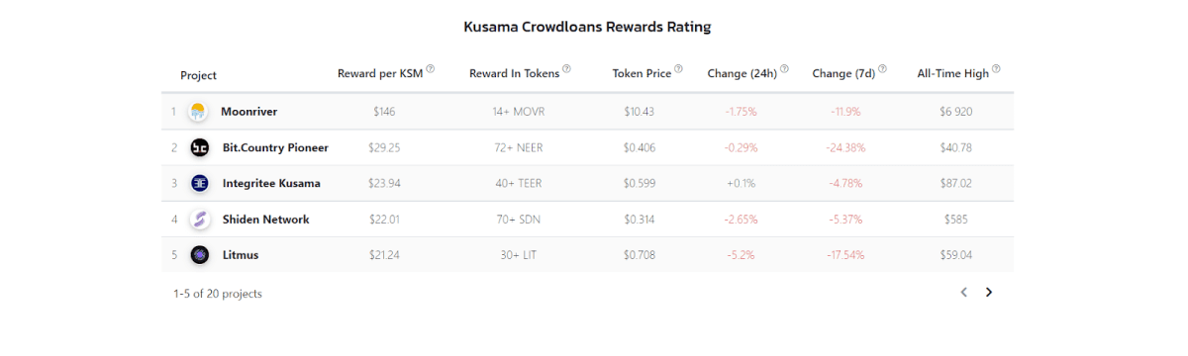The width and height of the screenshot is (1188, 356).
Task: Go to the next page of projects
Action: (988, 292)
